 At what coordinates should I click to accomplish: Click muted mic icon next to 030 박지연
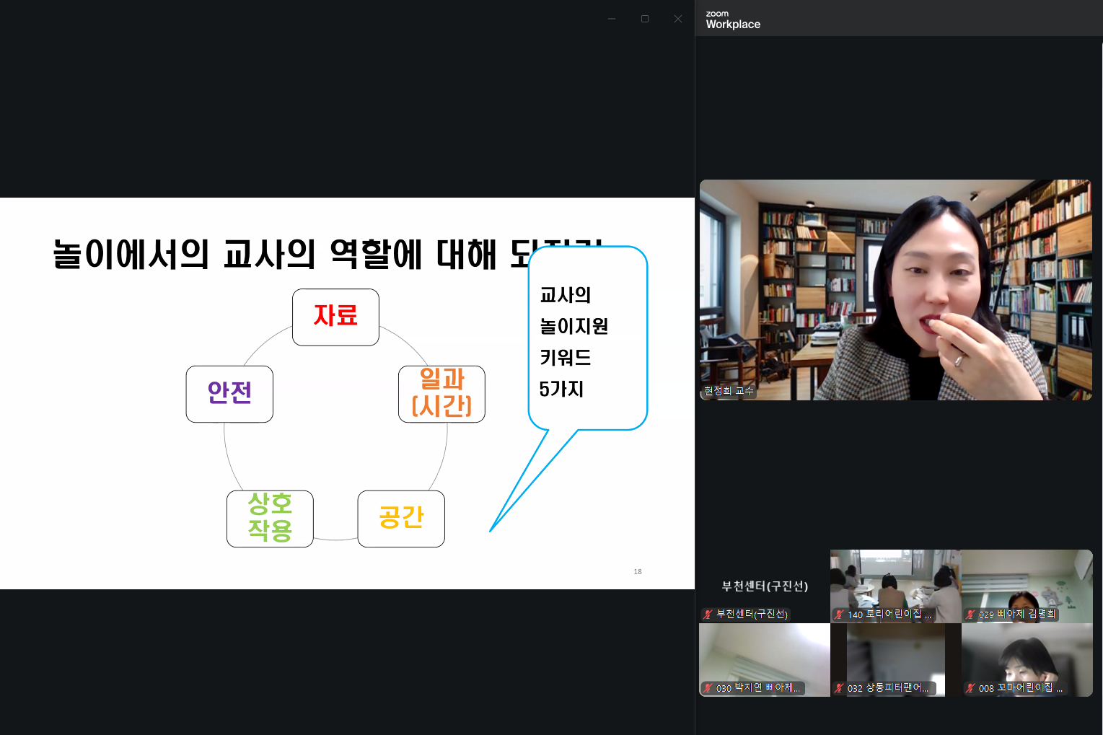708,688
